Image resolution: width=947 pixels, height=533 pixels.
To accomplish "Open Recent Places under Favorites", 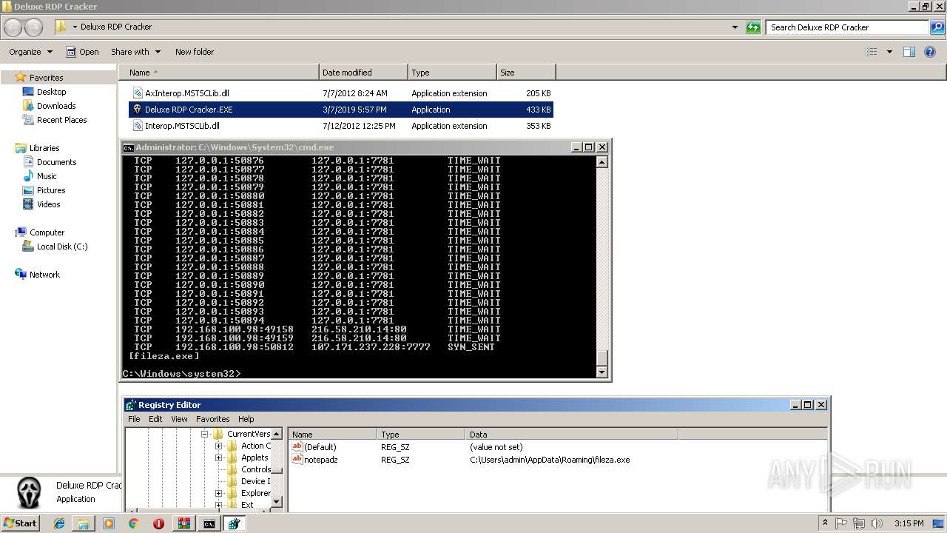I will tap(55, 120).
